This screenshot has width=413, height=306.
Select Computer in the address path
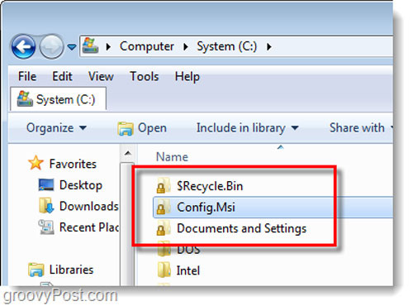(147, 46)
